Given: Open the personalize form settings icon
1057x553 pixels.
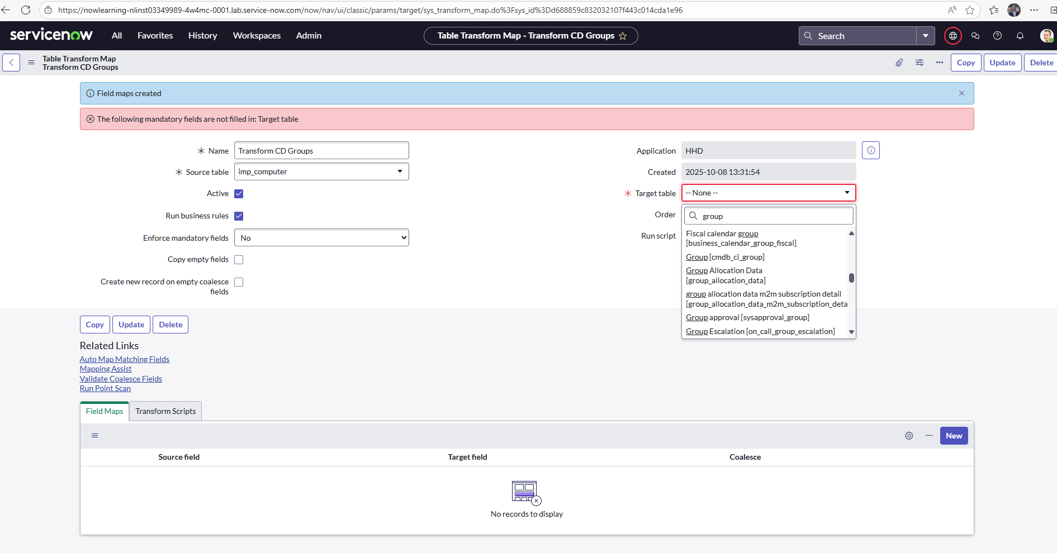Looking at the screenshot, I should (x=919, y=63).
